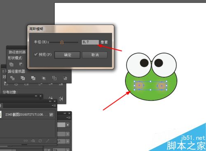Click horizontal distribute right icon under 分布对象
Screen dimensions: 206x151
(61, 98)
